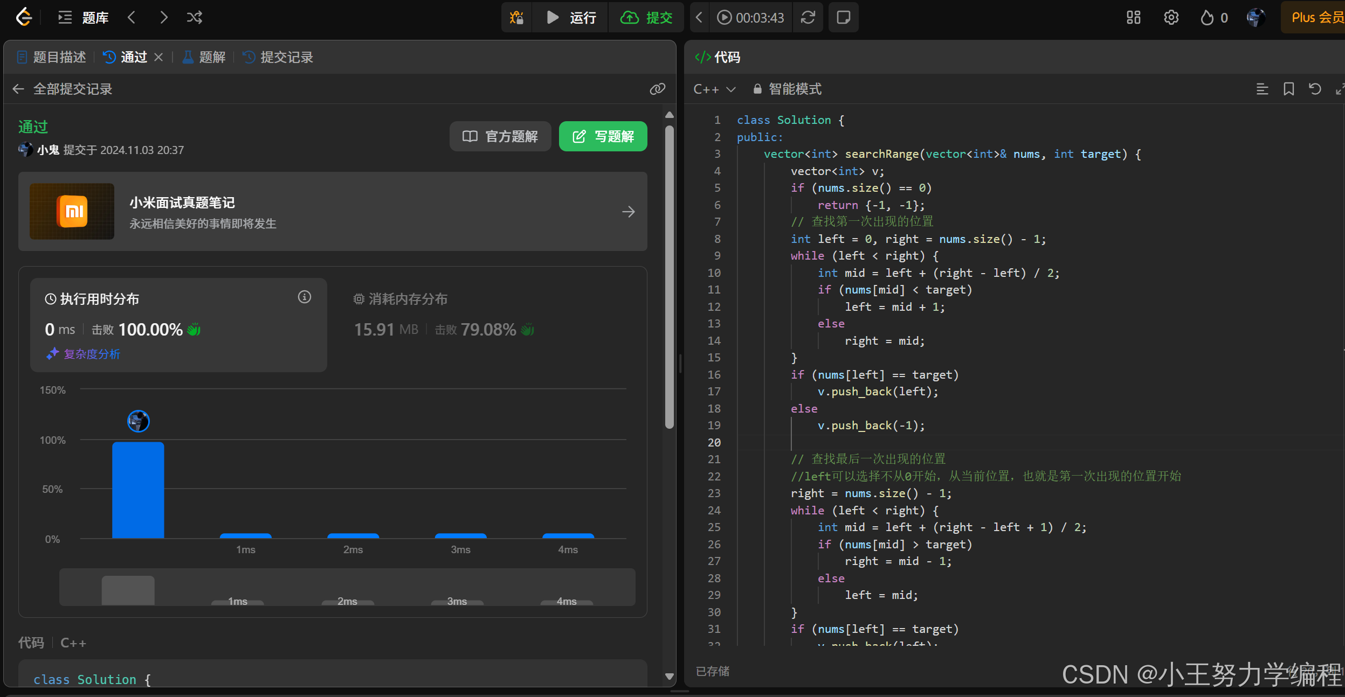Click the format code icon

(1262, 89)
